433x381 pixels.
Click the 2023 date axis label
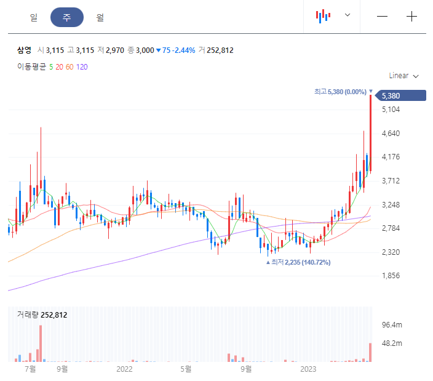(x=308, y=369)
